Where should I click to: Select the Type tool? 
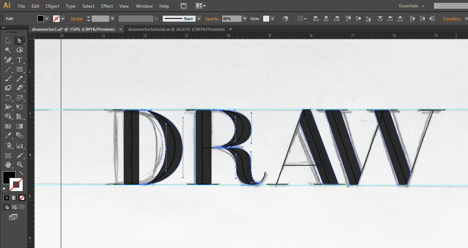[x=19, y=60]
